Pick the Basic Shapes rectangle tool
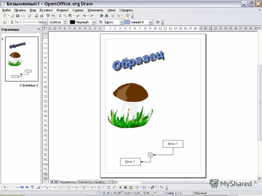The width and height of the screenshot is (262, 196). point(61,187)
